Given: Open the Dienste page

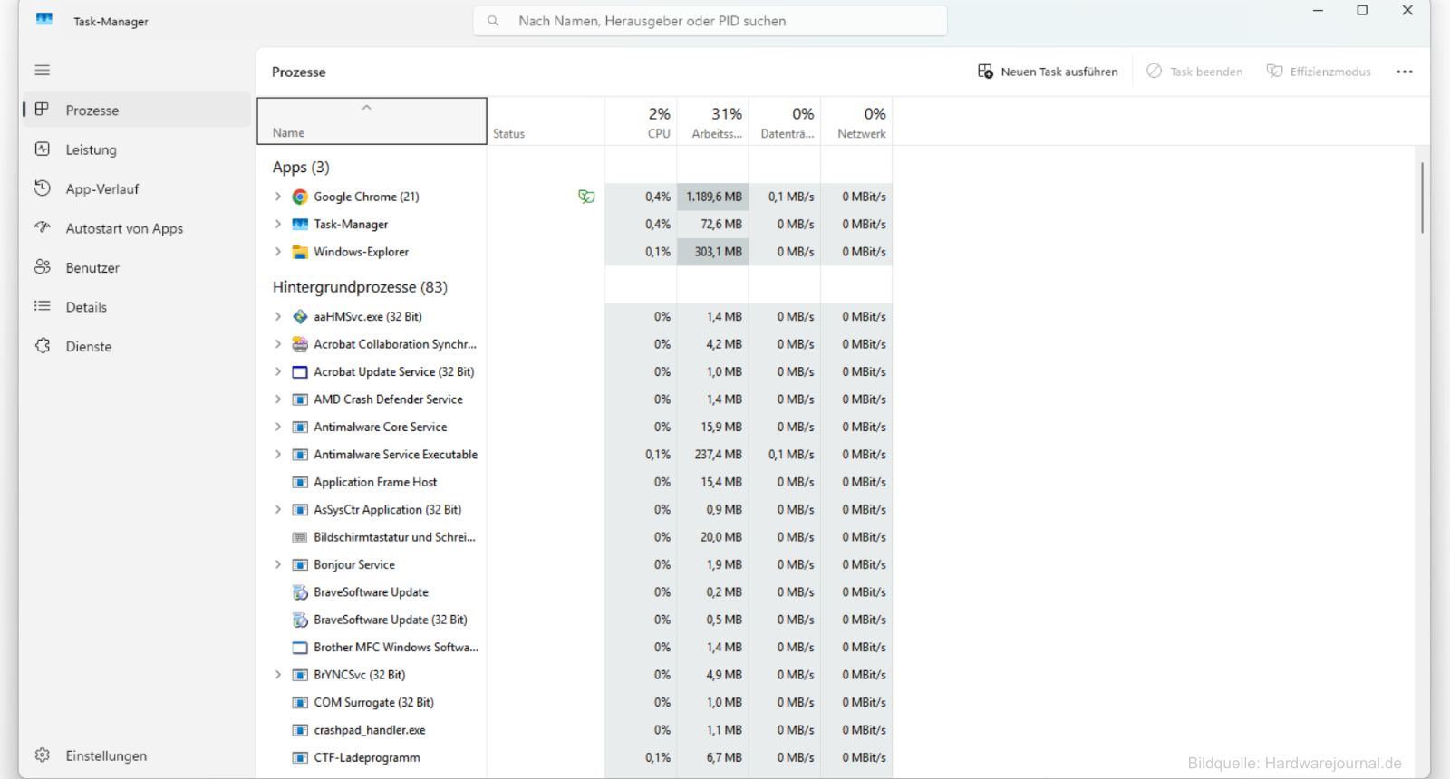Looking at the screenshot, I should click(x=136, y=346).
